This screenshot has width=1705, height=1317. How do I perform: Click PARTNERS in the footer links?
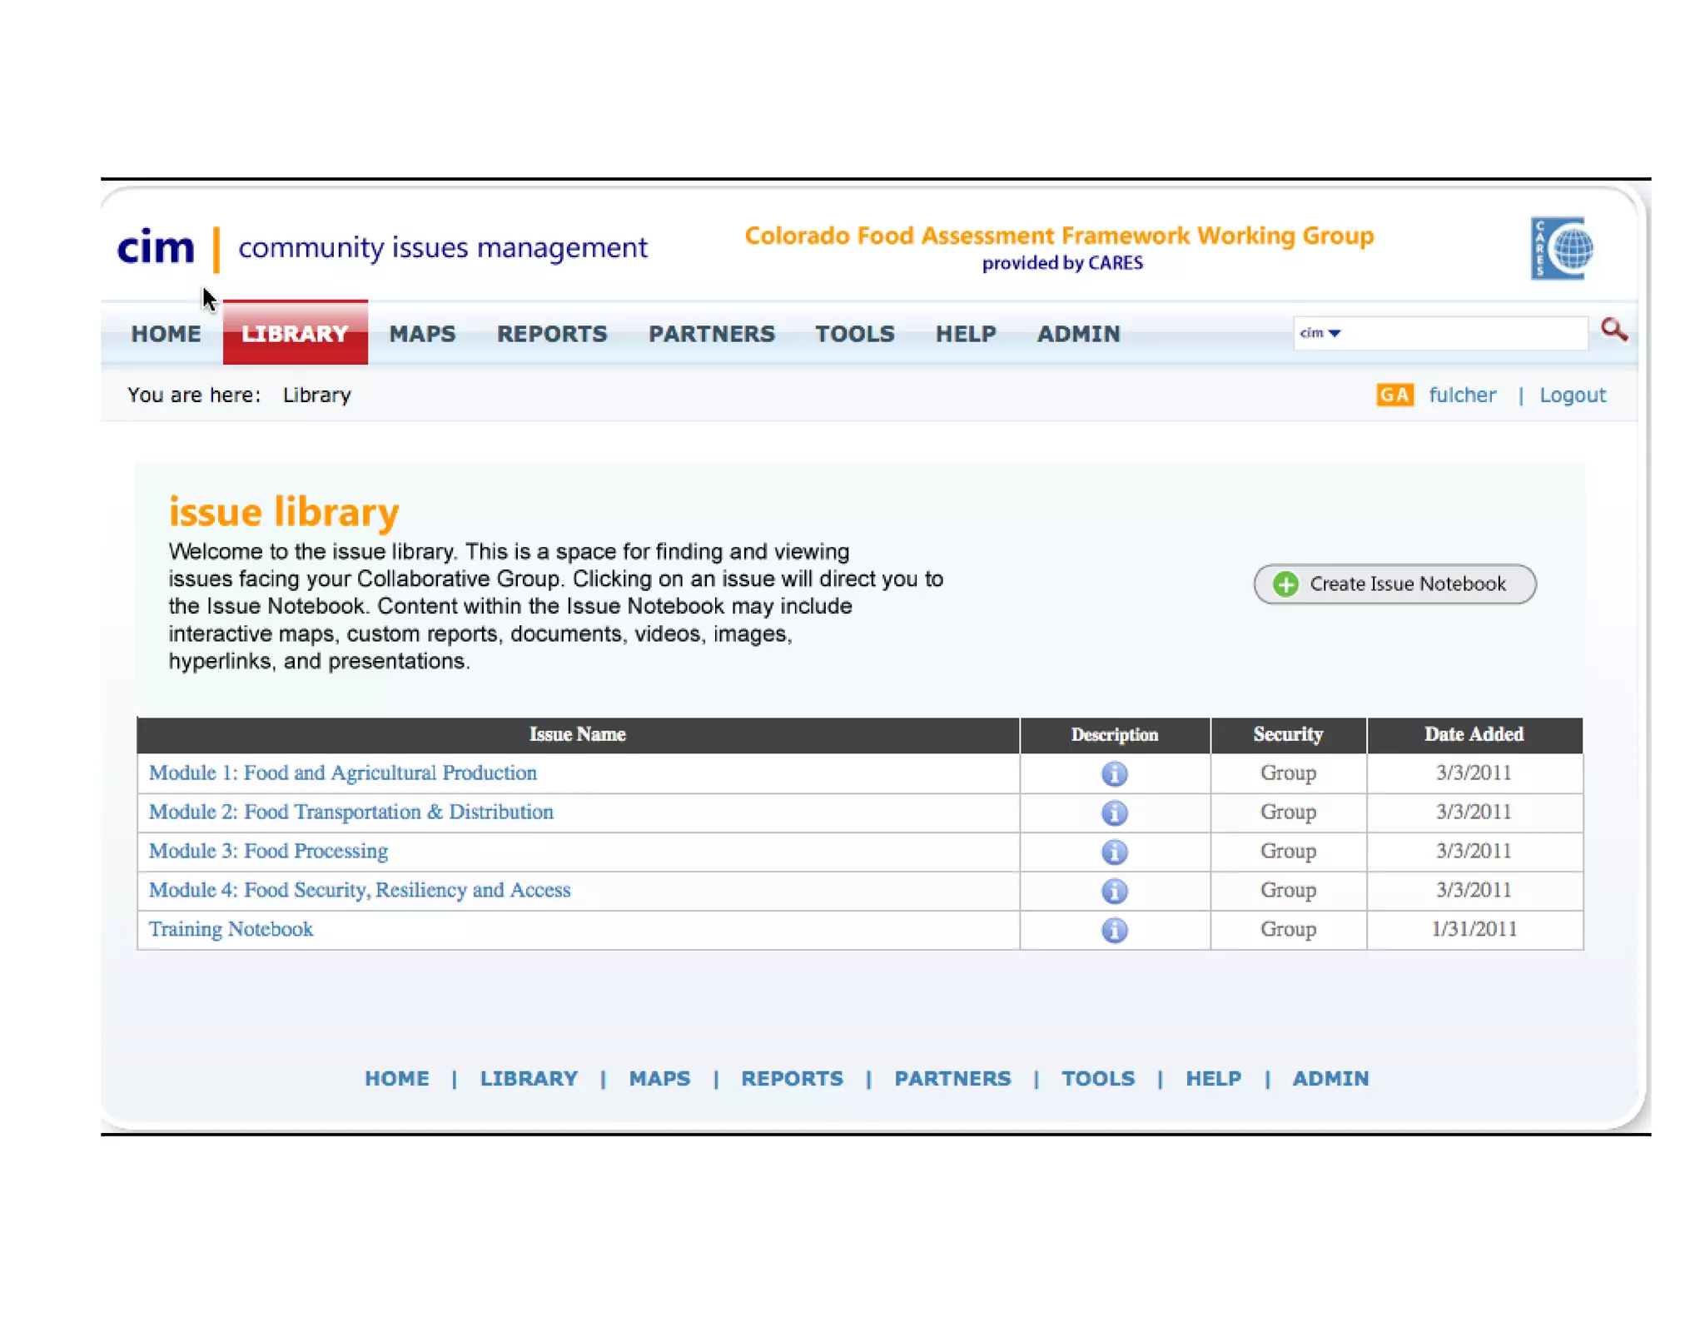(952, 1078)
